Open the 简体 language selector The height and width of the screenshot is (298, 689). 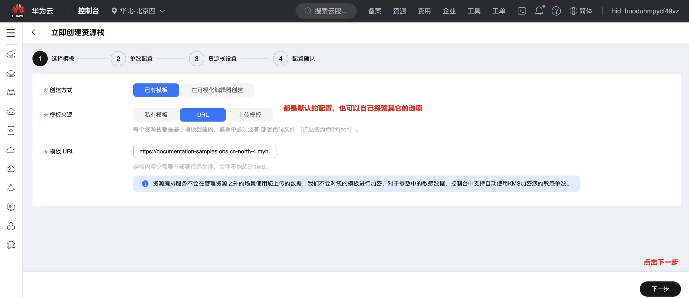pyautogui.click(x=581, y=11)
